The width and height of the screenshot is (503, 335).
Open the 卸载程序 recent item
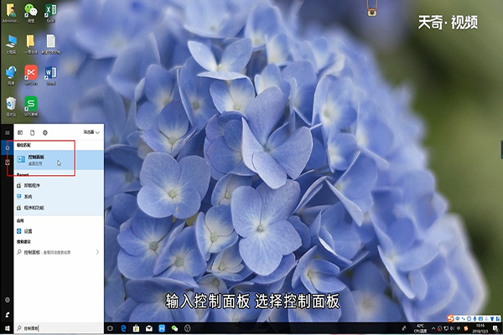click(59, 185)
